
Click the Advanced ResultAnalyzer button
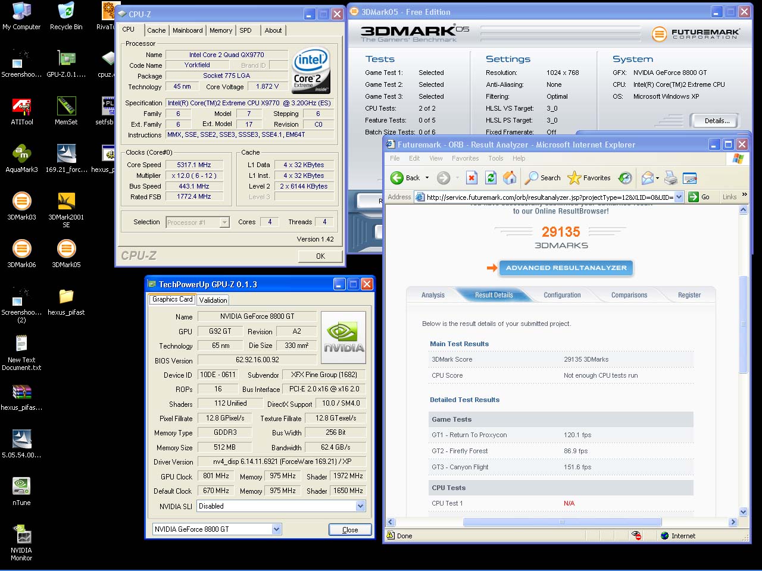pos(566,268)
